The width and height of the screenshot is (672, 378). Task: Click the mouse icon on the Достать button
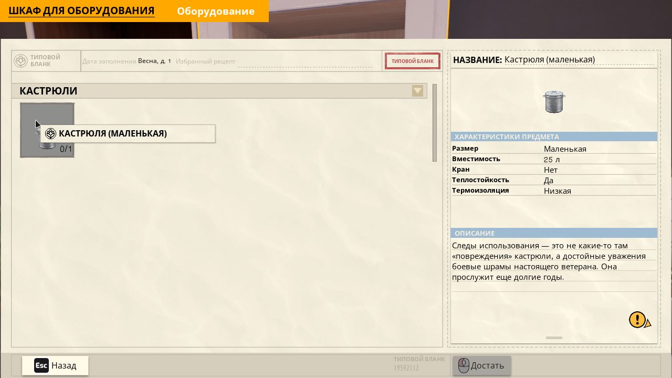pyautogui.click(x=464, y=365)
